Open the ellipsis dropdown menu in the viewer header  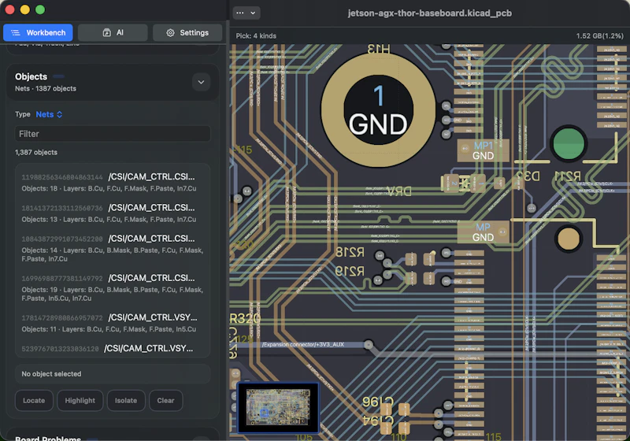(x=246, y=13)
